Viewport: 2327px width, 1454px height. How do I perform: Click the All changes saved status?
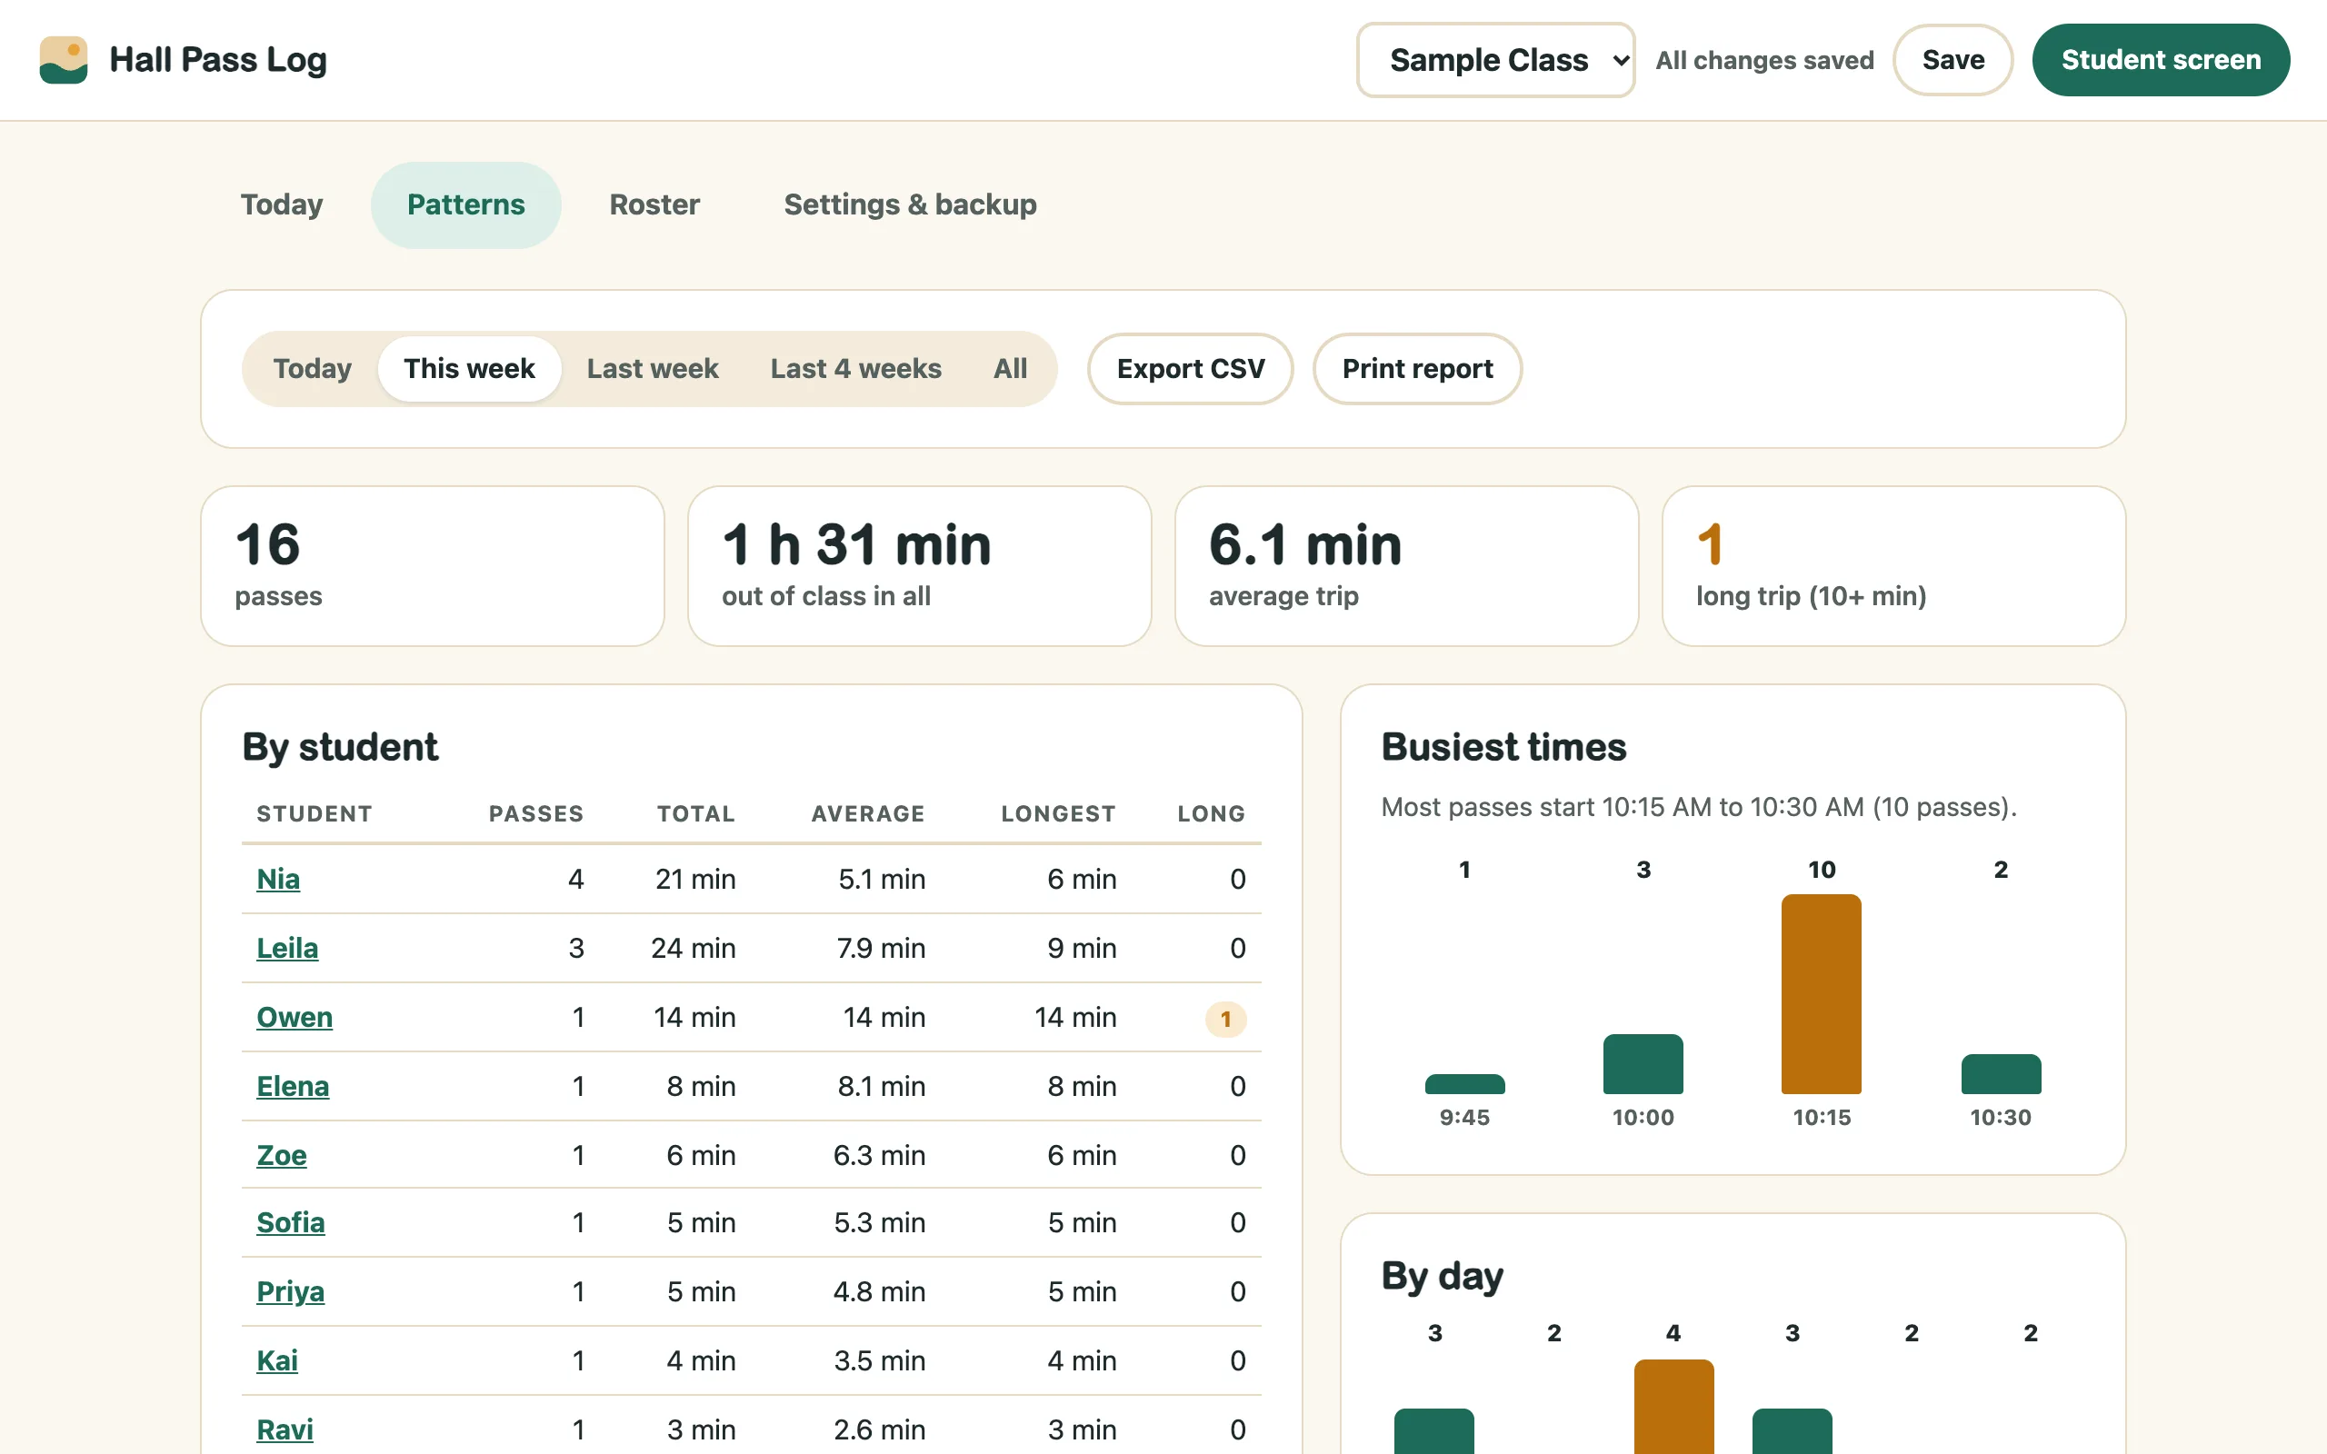(1764, 61)
